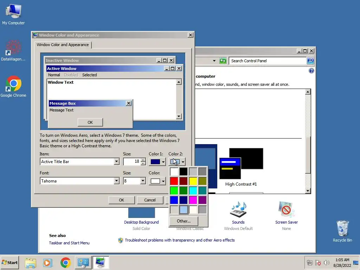Click in Search Control Panel field

pos(268,61)
